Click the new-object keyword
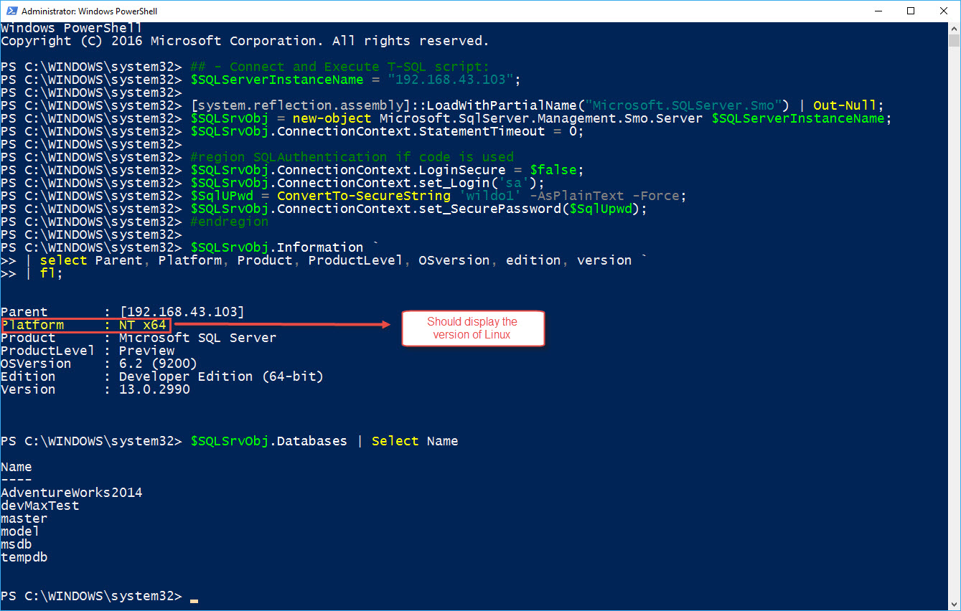This screenshot has width=961, height=611. 332,118
